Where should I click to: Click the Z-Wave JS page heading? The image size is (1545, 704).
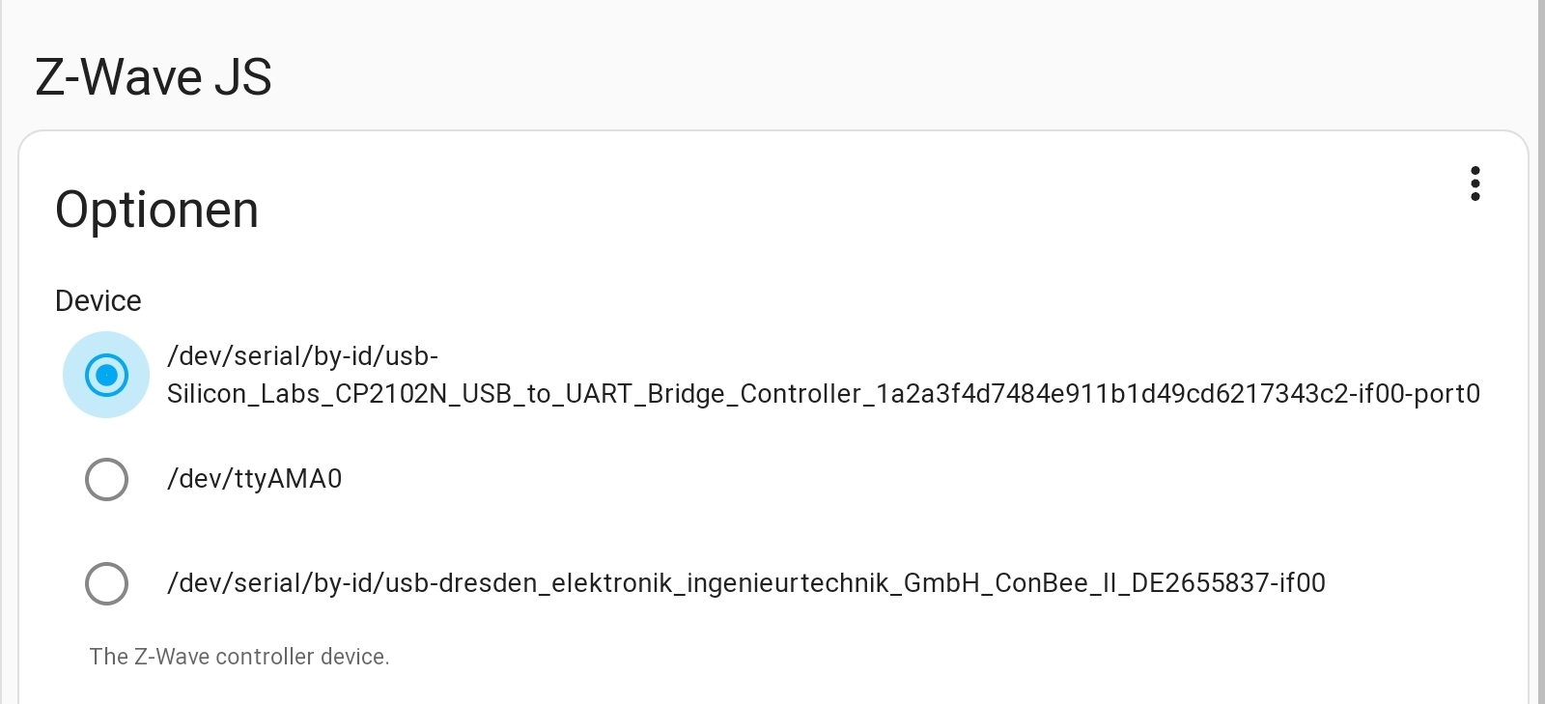coord(153,76)
